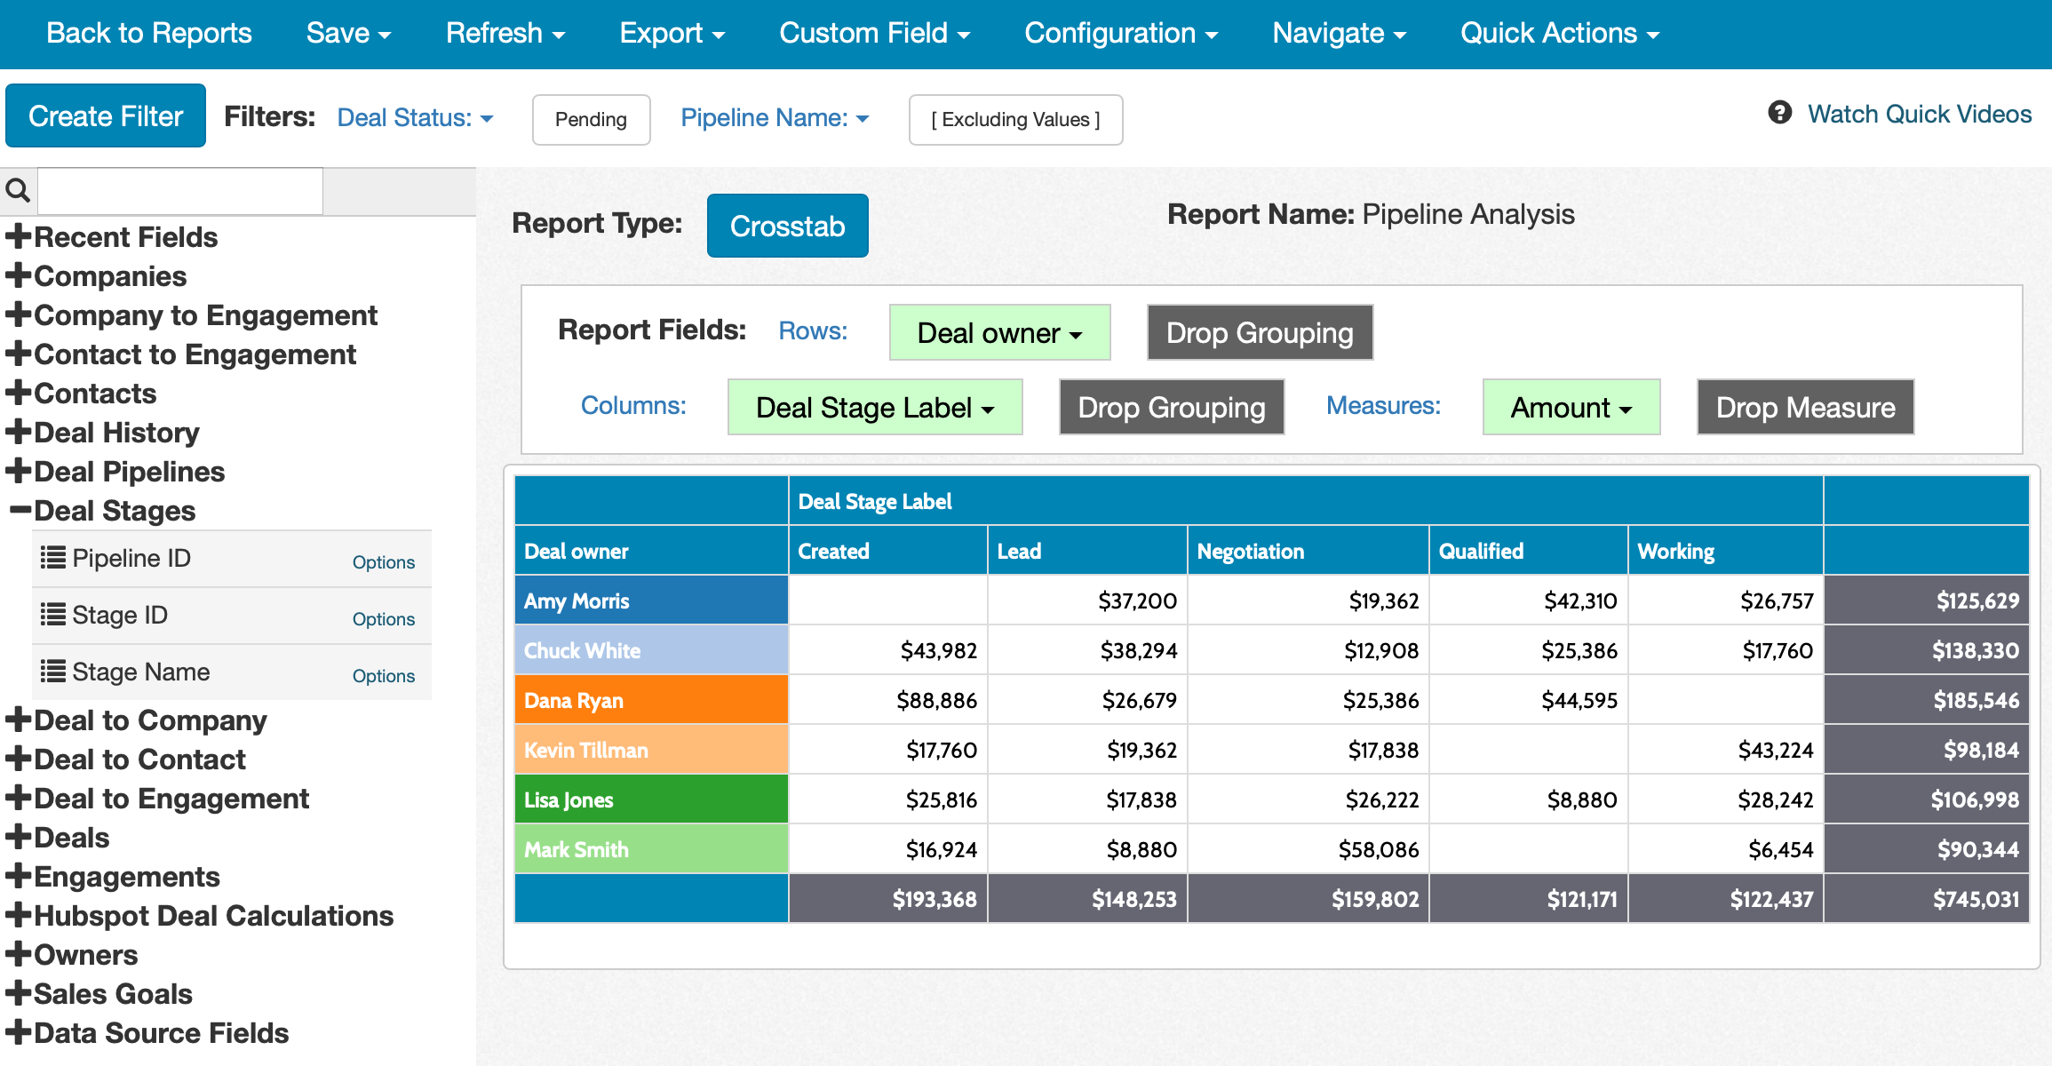2052x1066 pixels.
Task: Open the Export menu
Action: coord(672,34)
